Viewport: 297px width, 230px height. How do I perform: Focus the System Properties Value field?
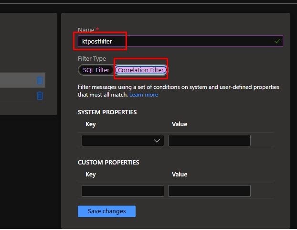pos(209,141)
